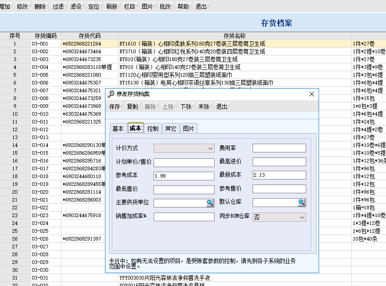Go to first record with 首张
Image resolution: width=386 pixels, height=286 pixels.
[x=150, y=107]
